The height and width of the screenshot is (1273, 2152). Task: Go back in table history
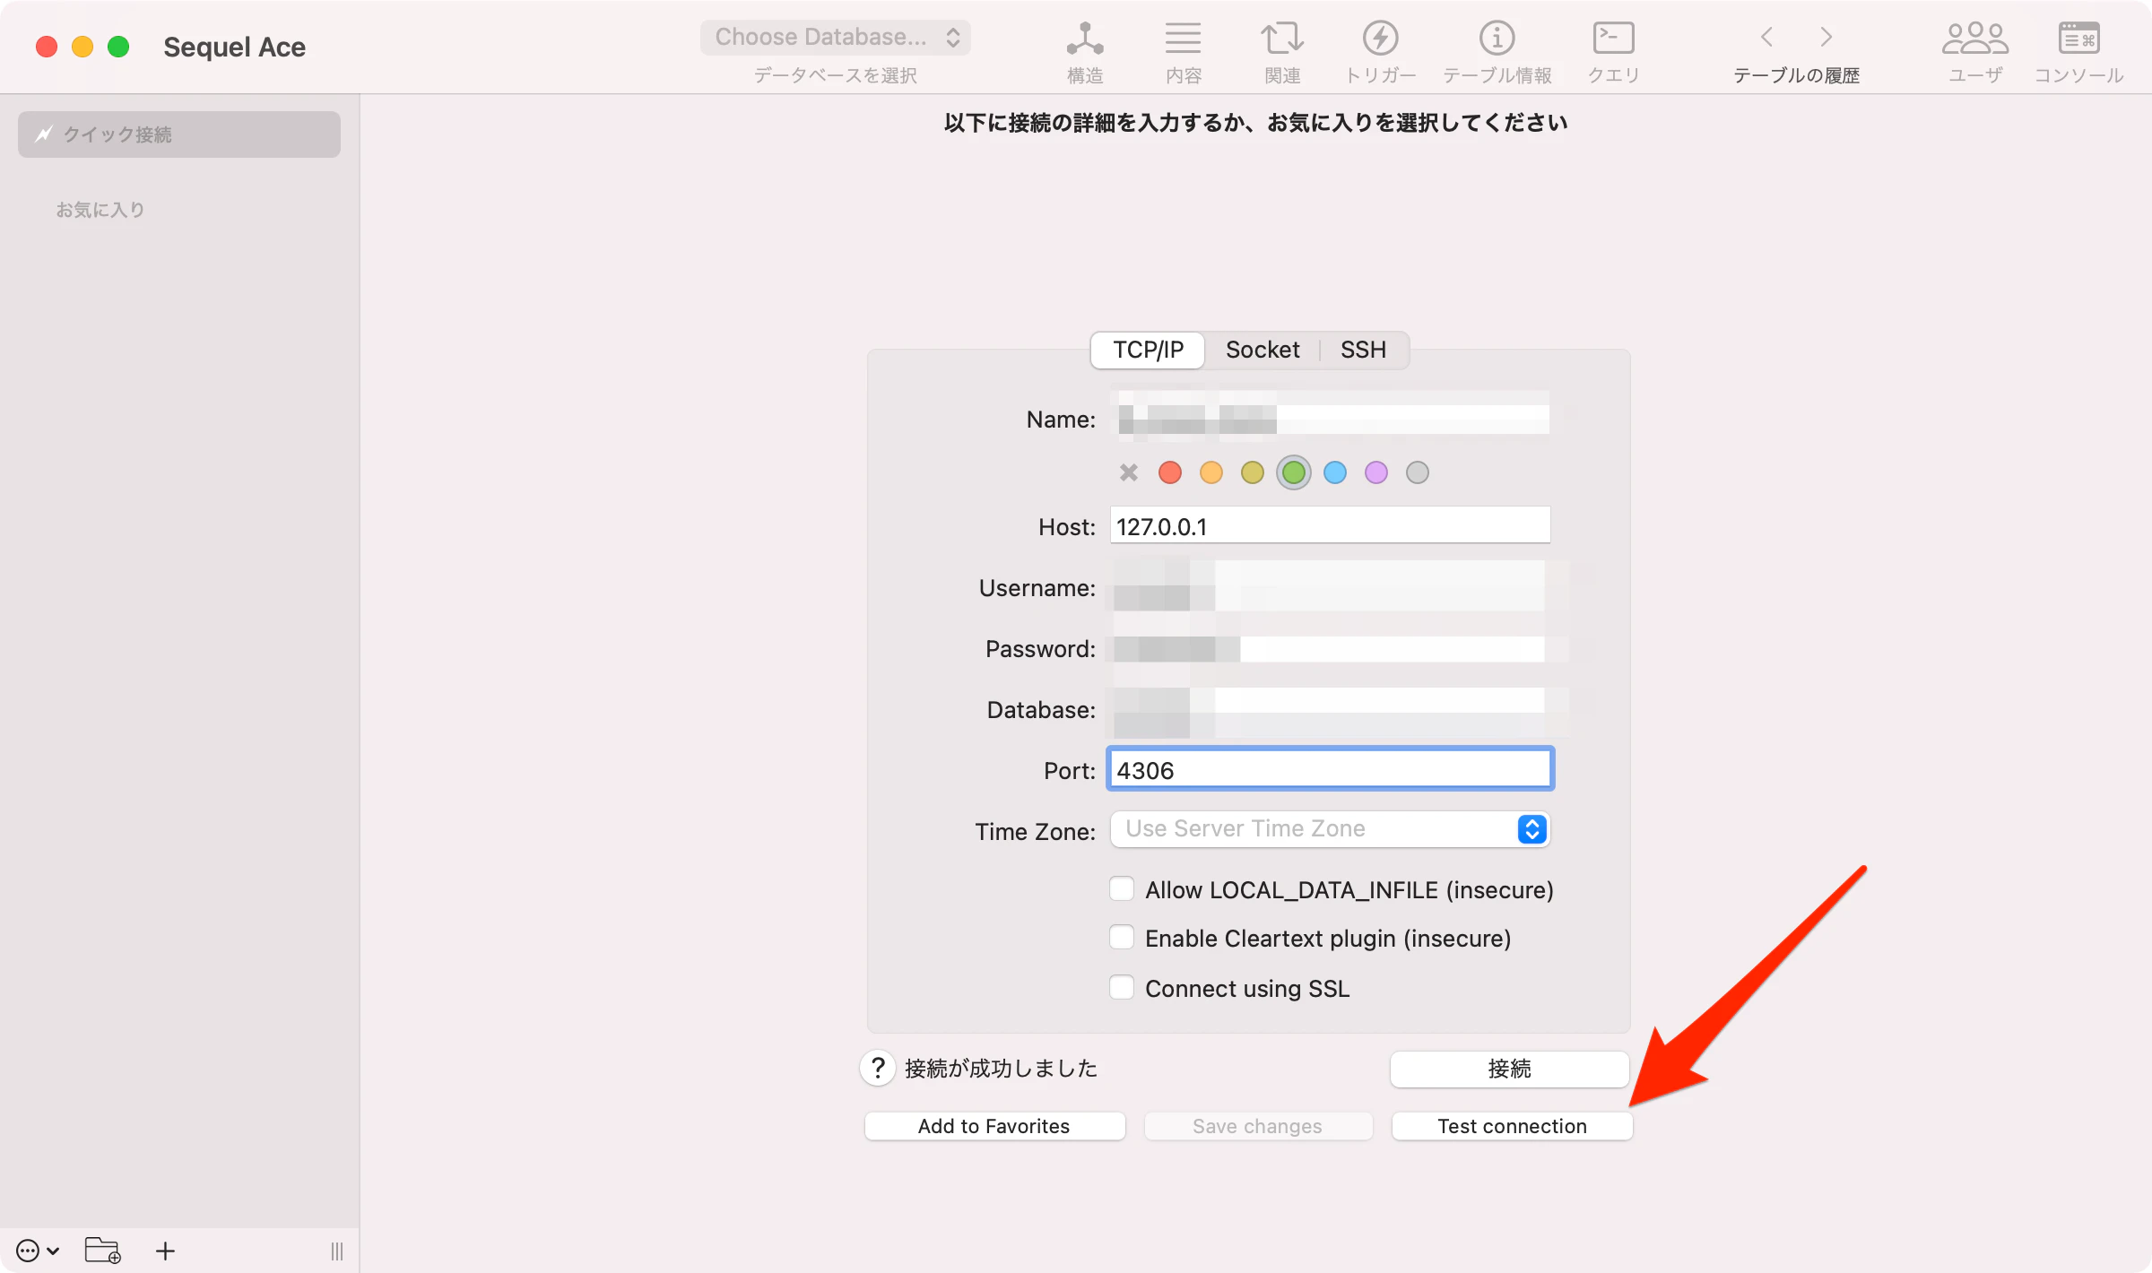tap(1766, 37)
